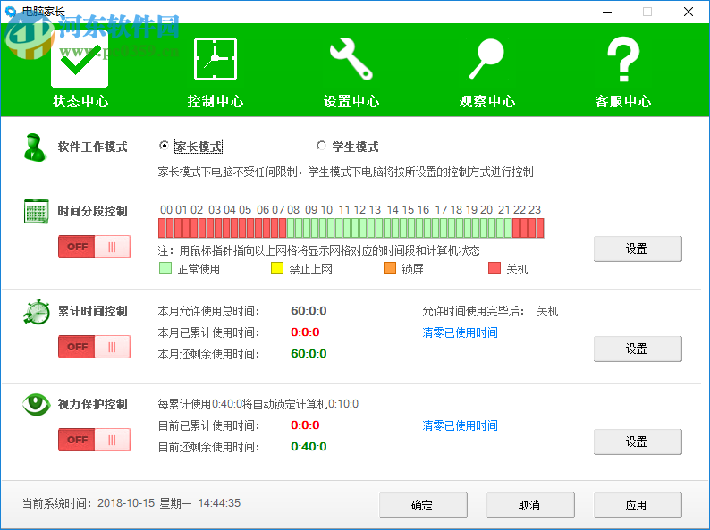This screenshot has width=710, height=530.
Task: Open the 控制中心 clock icon
Action: pos(216,59)
